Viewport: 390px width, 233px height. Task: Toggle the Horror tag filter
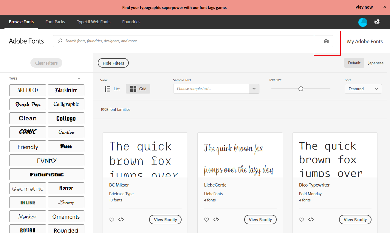(66, 188)
